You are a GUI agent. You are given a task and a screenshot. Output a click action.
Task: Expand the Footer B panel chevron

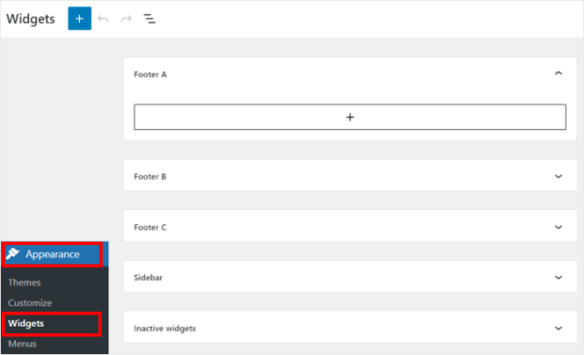(559, 176)
